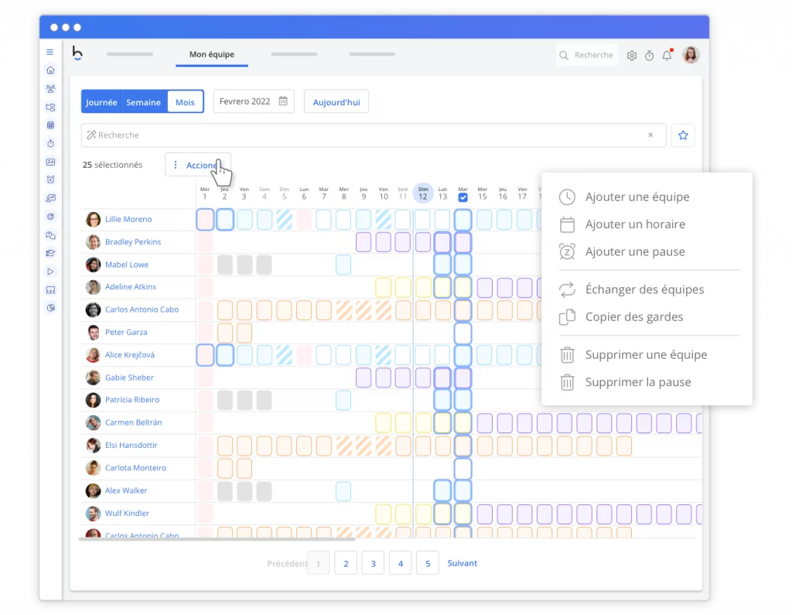Click the star favorites button
This screenshot has height=615, width=792.
(683, 135)
